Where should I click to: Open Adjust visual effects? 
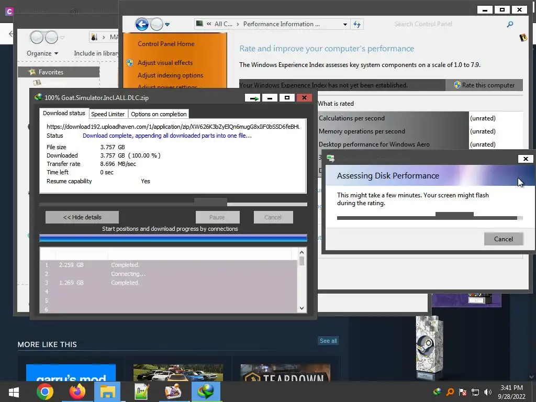(165, 63)
